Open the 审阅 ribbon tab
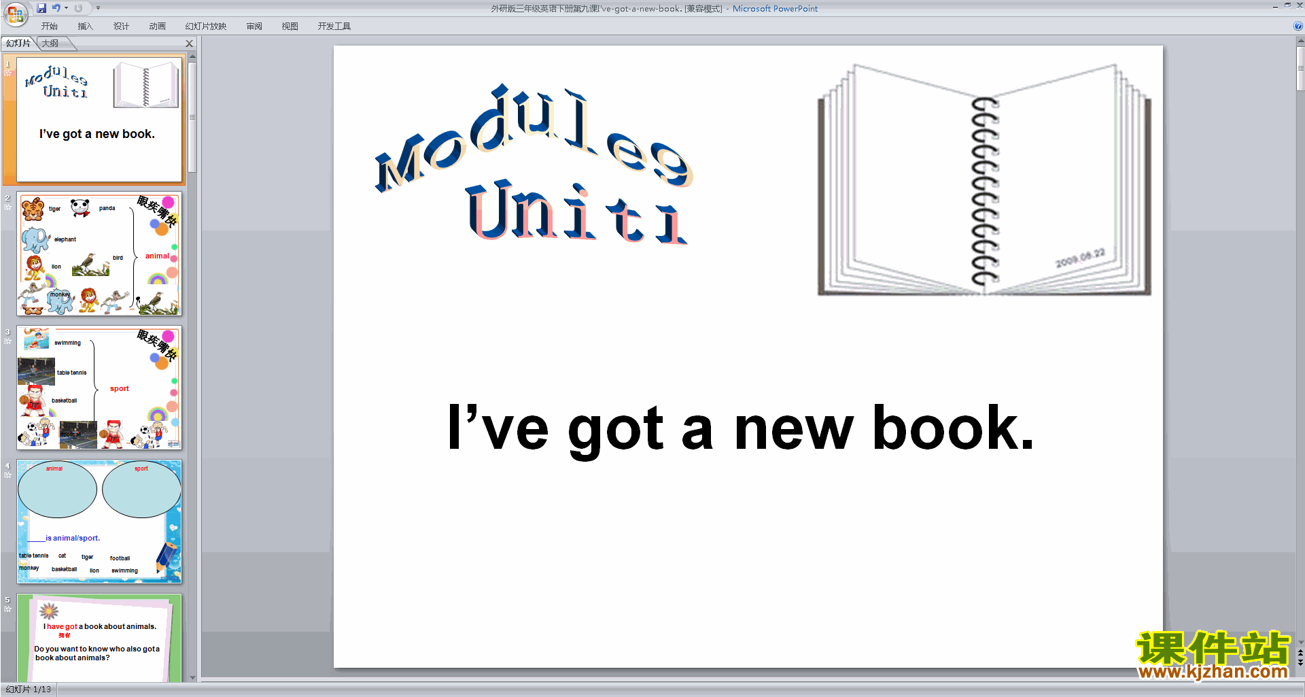The width and height of the screenshot is (1305, 697). (254, 27)
